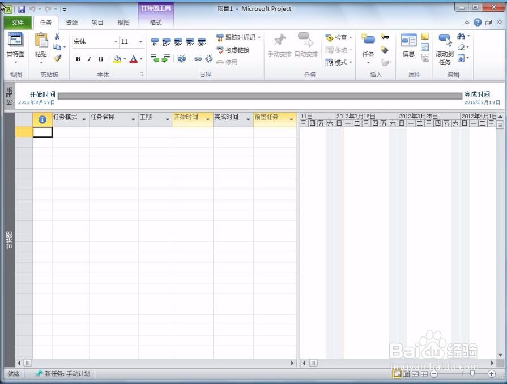This screenshot has height=384, width=507.
Task: Unlink tasks with broken chain icon
Action: click(x=209, y=58)
